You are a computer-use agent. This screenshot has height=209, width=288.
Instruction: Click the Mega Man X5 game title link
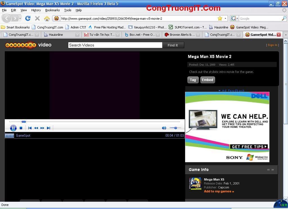(x=214, y=179)
